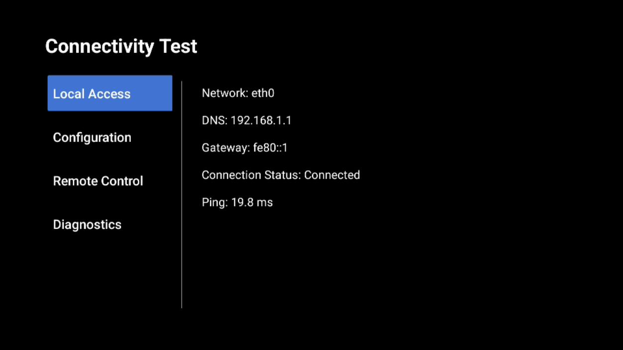Click the word Connectivity in the heading
This screenshot has width=623, height=350.
pyautogui.click(x=100, y=47)
